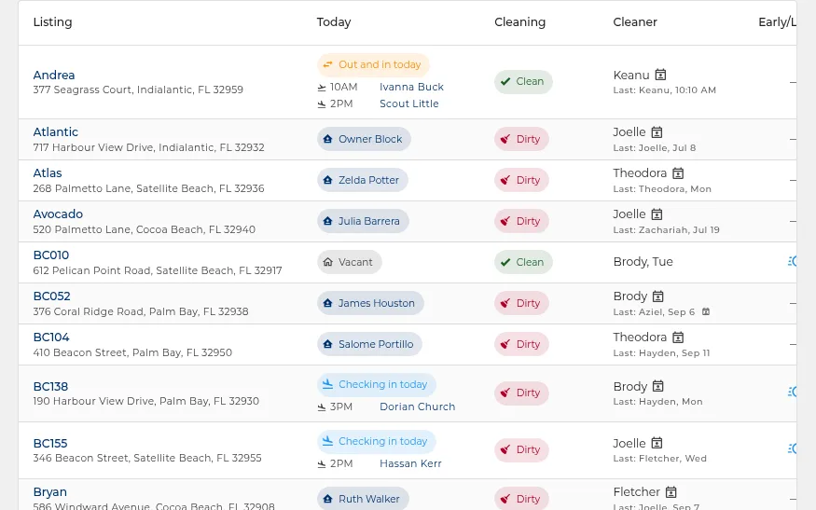This screenshot has height=510, width=816.
Task: Toggle the Dirty status badge for Atlantic
Action: 521,139
